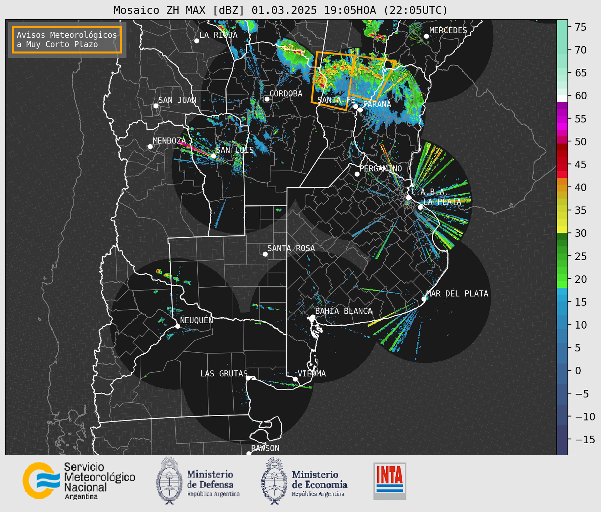Image resolution: width=601 pixels, height=512 pixels.
Task: Click the BAHÍA BLANCA city label
Action: point(344,311)
